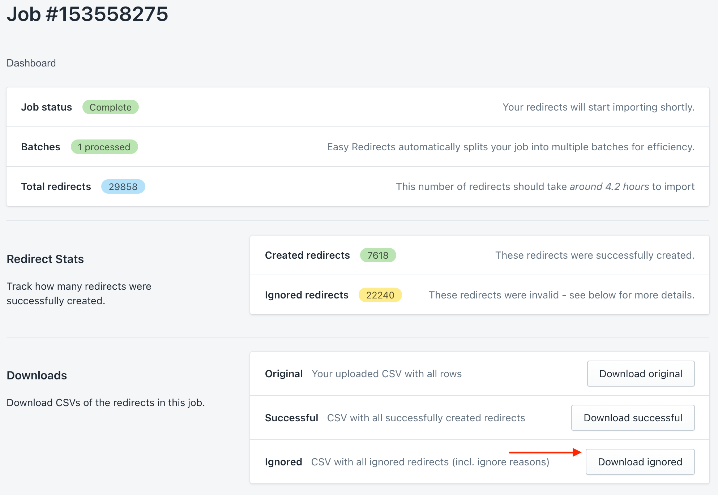Viewport: 718px width, 495px height.
Task: Click the Total redirects row label
Action: pyautogui.click(x=56, y=187)
